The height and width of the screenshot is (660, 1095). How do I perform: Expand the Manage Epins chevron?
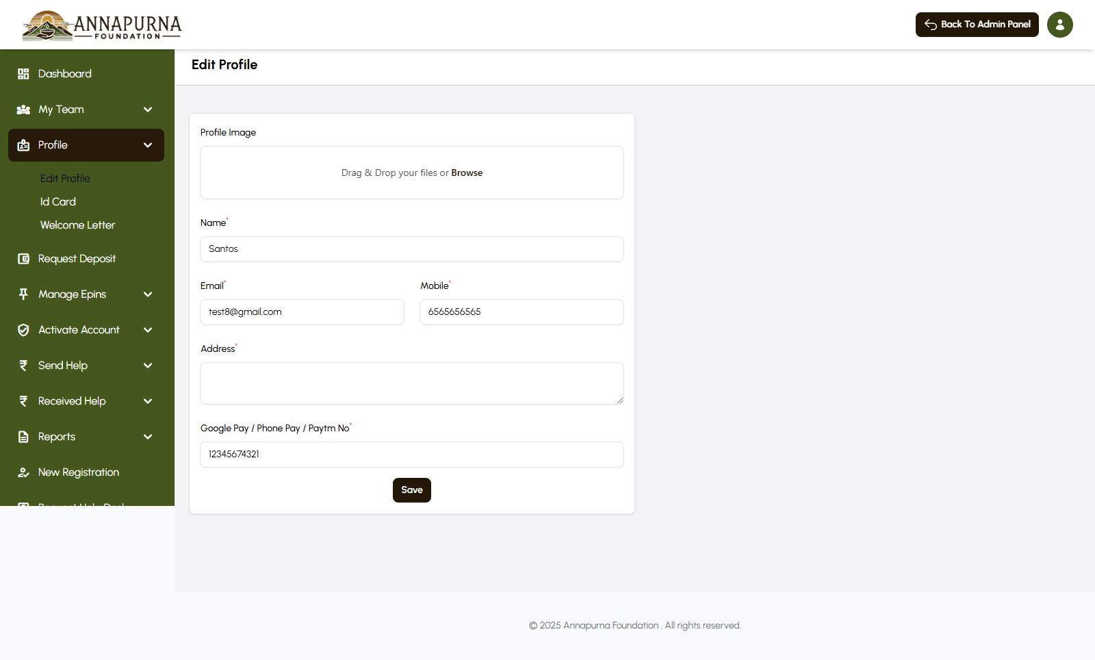[x=148, y=294]
